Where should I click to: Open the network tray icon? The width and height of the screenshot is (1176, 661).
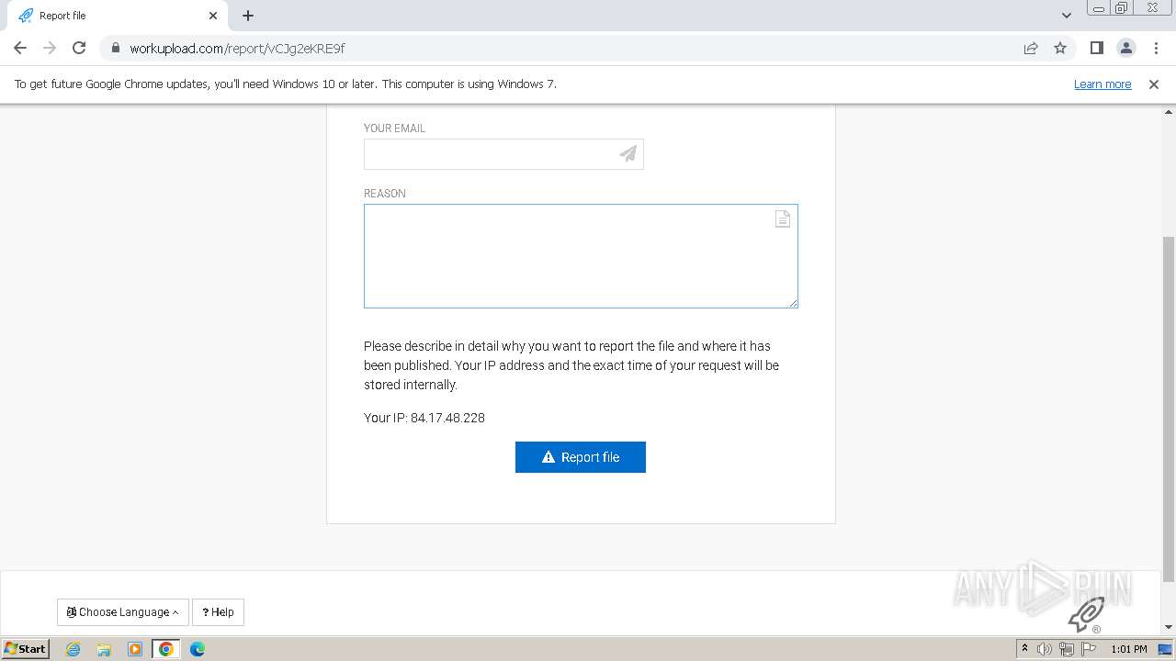(1067, 649)
